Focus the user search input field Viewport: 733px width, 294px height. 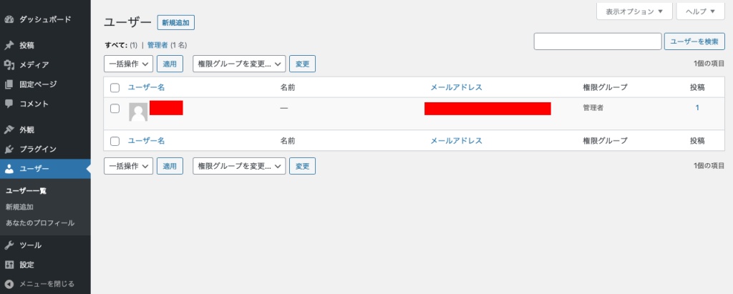(x=598, y=41)
